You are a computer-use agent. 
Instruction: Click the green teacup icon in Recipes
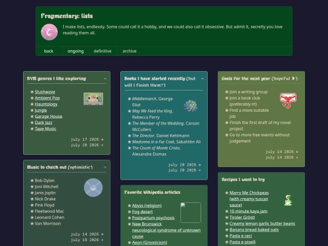coord(288,200)
